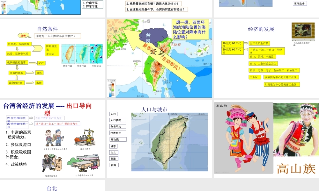
Task: Click 20世纪60年代后 box on 经济的发展 slide
Action: [x=232, y=51]
